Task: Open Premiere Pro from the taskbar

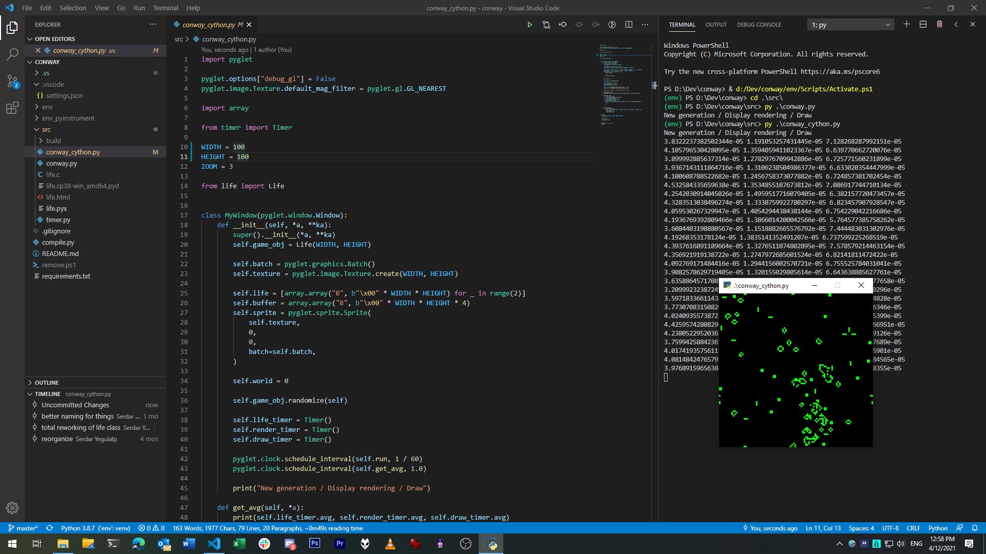Action: pos(339,543)
